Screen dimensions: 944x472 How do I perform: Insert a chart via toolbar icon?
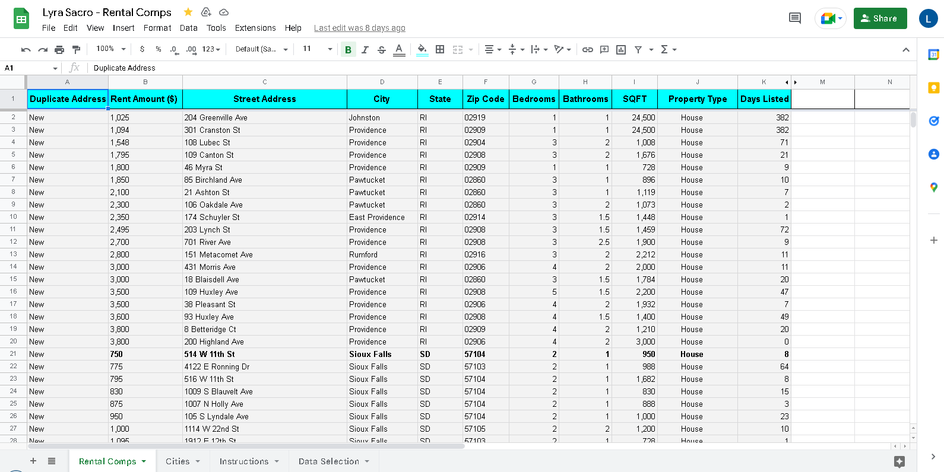point(621,49)
